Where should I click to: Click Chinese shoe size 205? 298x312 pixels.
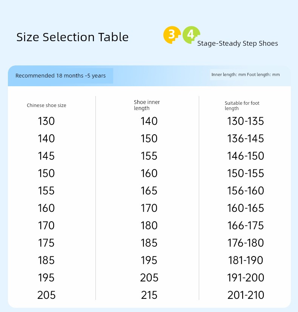coord(46,295)
